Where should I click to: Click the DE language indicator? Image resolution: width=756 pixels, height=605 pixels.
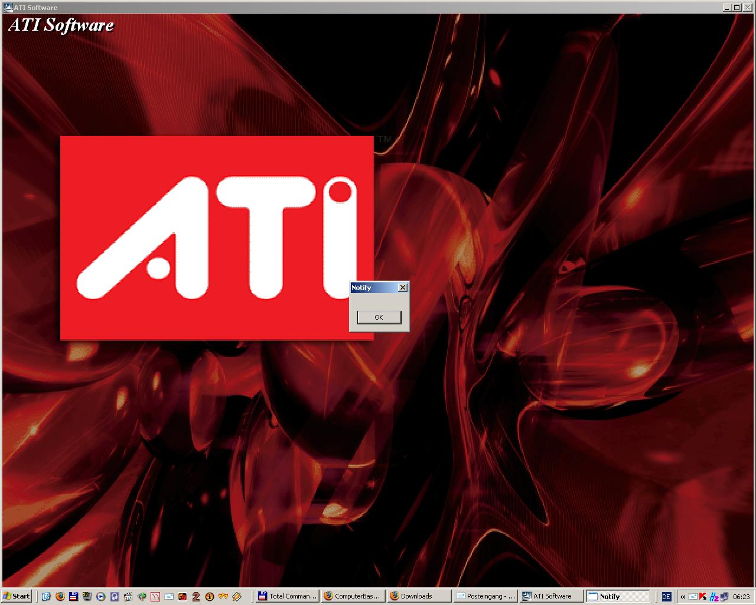(x=666, y=597)
